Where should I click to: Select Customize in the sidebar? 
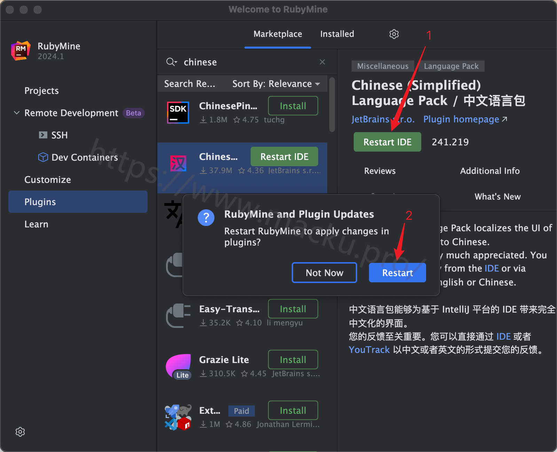48,180
